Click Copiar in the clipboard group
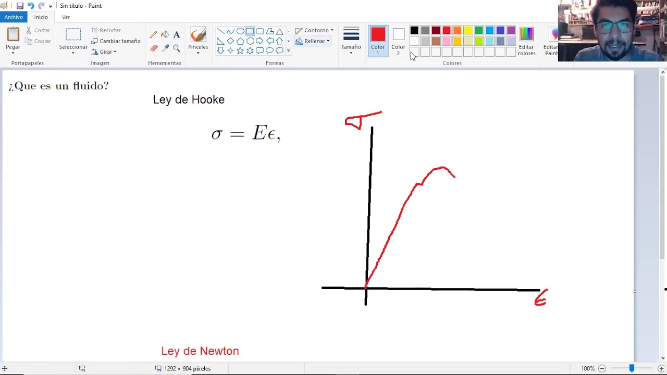 tap(38, 41)
